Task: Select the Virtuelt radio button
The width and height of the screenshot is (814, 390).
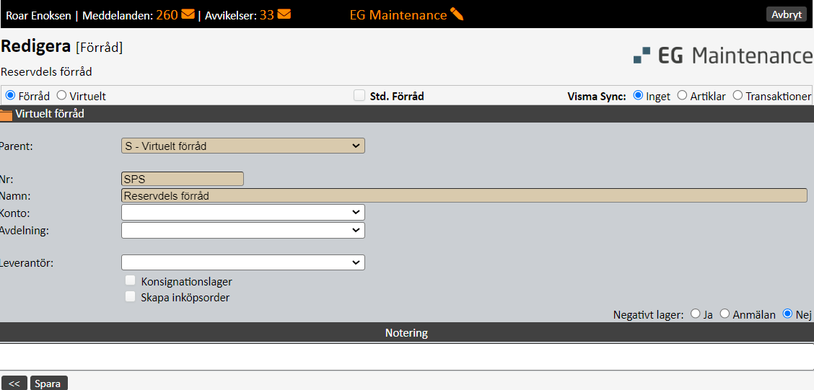Action: 61,95
